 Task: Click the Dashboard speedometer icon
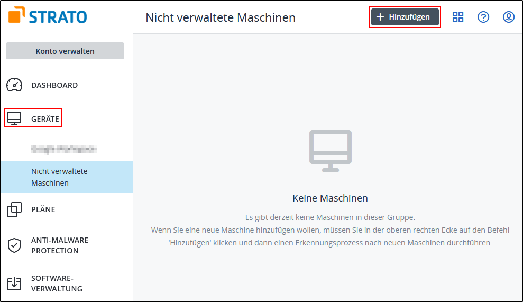pos(14,85)
